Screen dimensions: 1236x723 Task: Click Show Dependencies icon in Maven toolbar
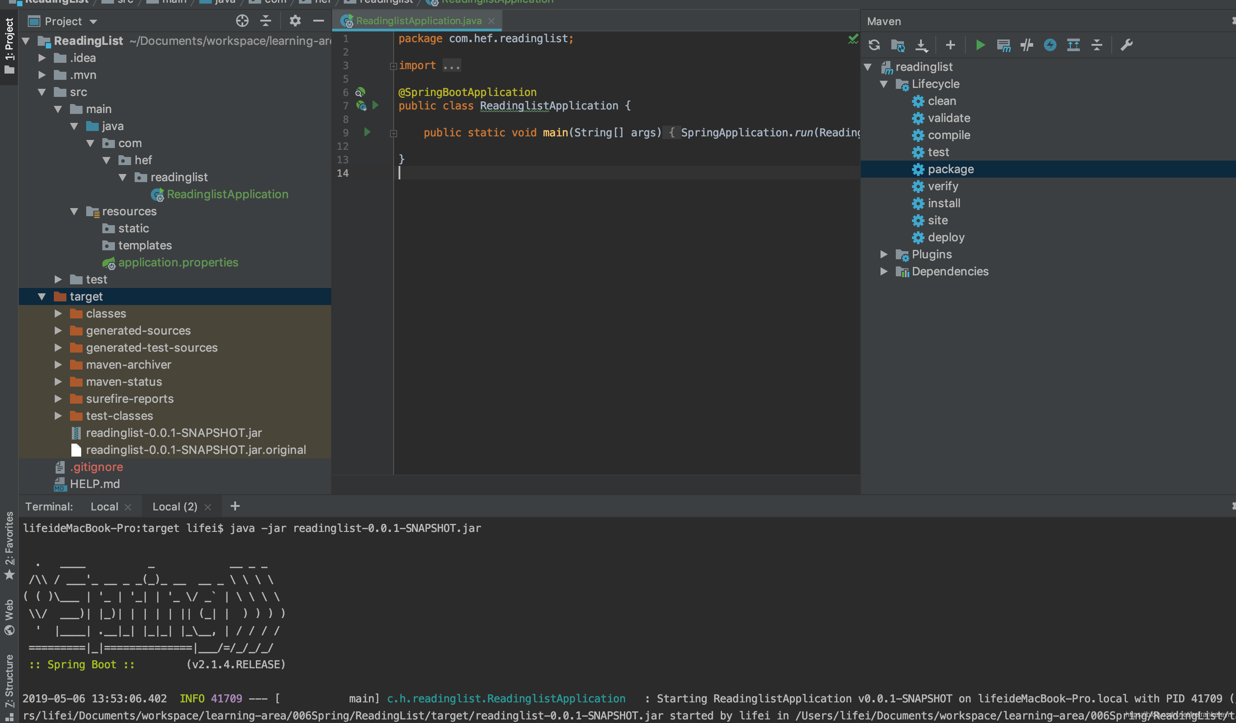tap(1073, 45)
